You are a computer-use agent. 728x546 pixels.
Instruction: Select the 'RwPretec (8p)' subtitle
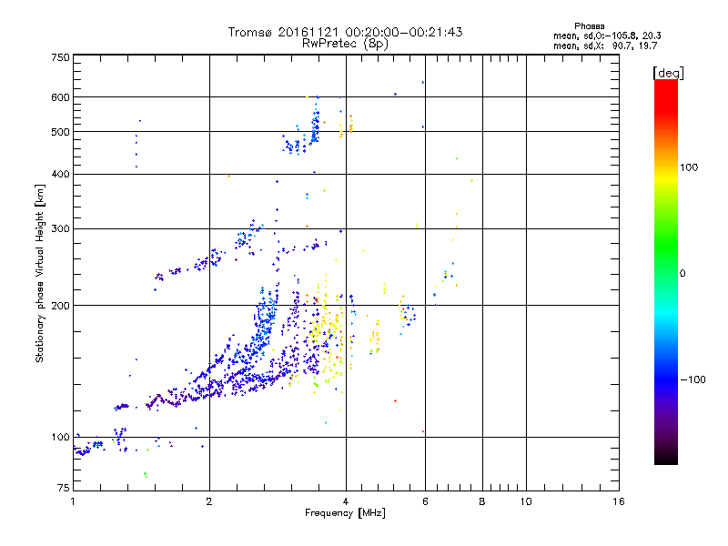tap(345, 44)
